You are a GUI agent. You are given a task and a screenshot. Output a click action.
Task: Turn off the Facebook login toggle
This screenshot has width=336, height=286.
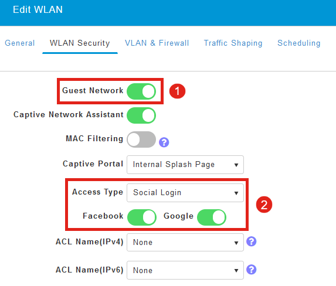click(142, 217)
